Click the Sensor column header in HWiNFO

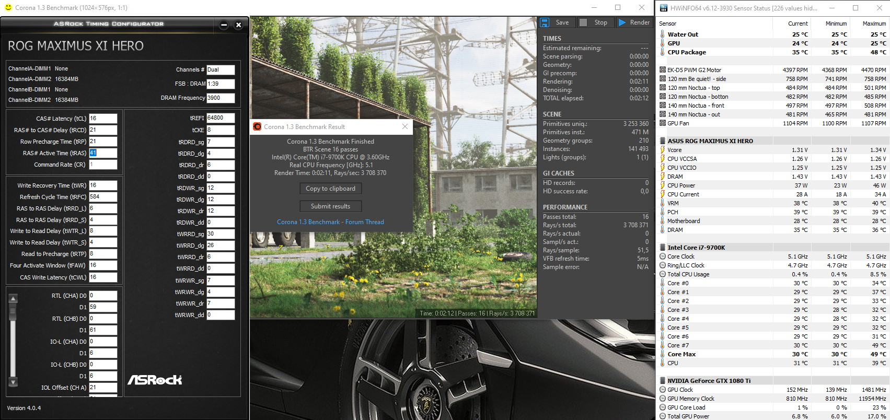pos(667,24)
